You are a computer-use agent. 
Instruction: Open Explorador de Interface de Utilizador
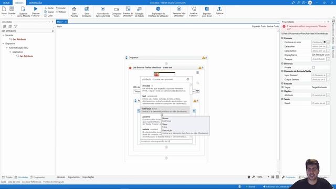pos(158,12)
